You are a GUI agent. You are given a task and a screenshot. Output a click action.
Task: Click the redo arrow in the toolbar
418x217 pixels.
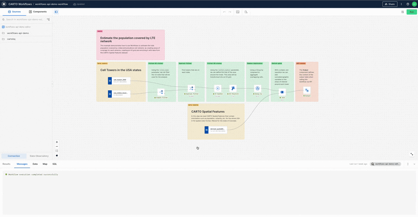tap(230, 12)
